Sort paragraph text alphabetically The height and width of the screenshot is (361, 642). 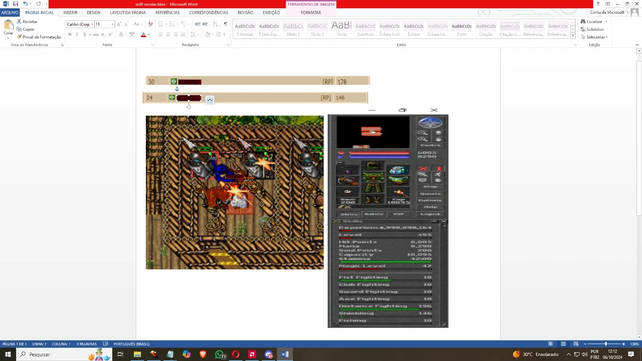[216, 24]
